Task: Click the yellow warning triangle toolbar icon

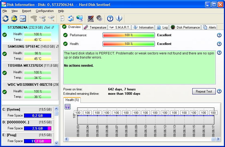Action: [x=14, y=19]
